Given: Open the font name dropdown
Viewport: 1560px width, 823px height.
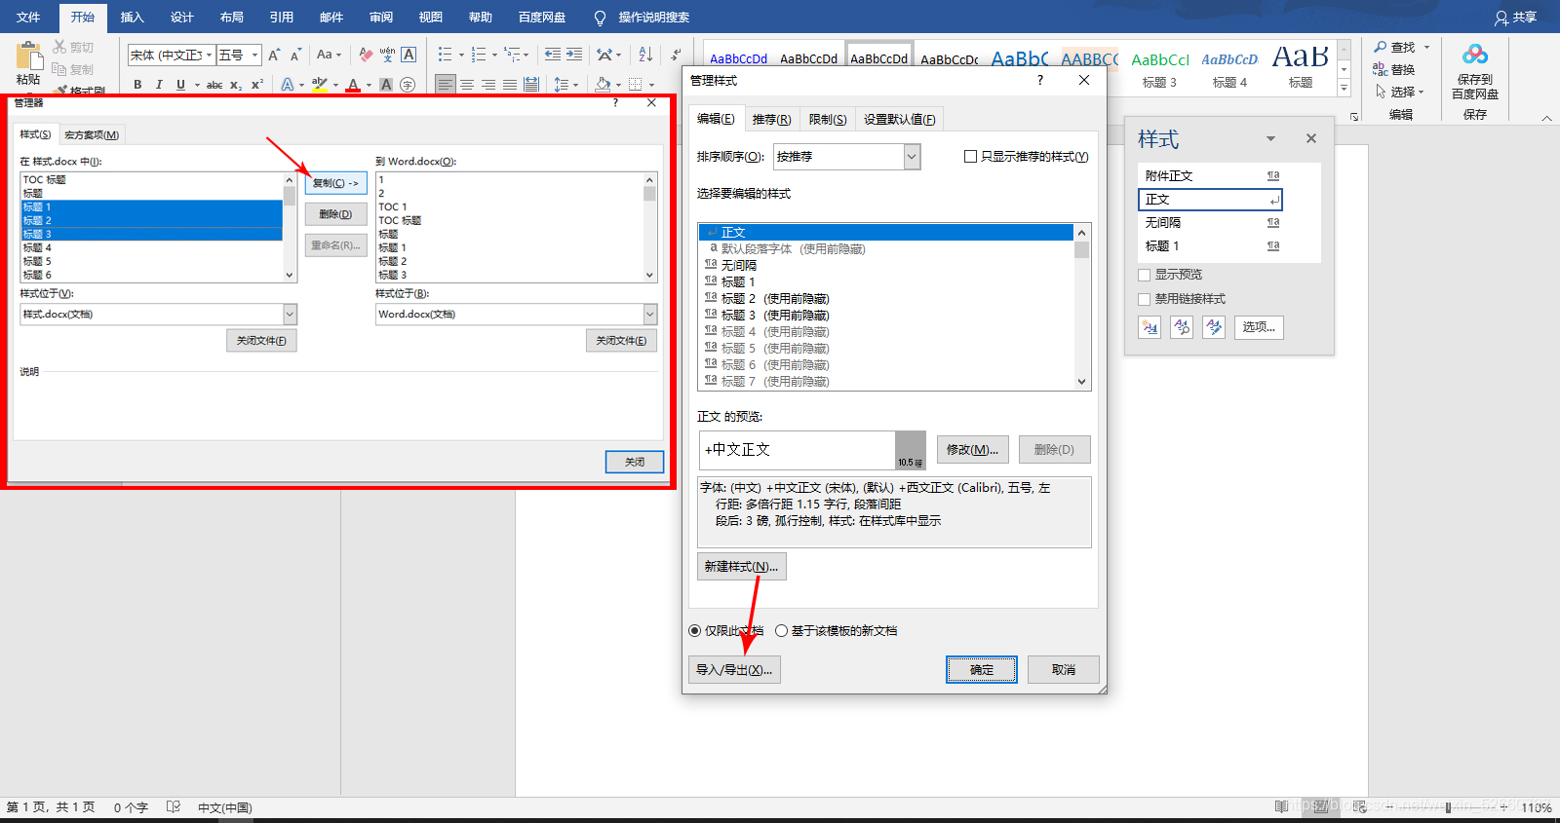Looking at the screenshot, I should (x=209, y=55).
